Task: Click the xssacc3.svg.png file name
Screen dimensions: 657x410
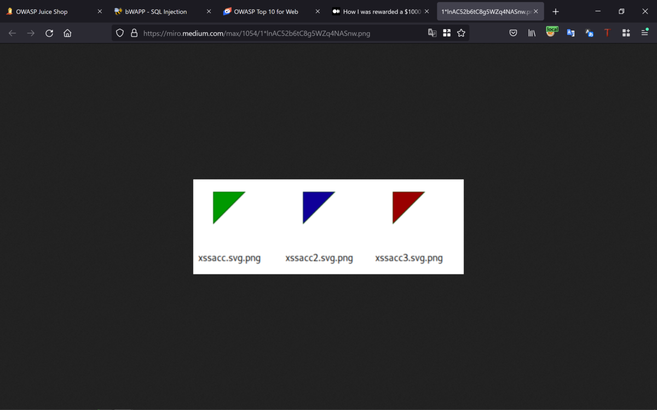Action: 409,258
